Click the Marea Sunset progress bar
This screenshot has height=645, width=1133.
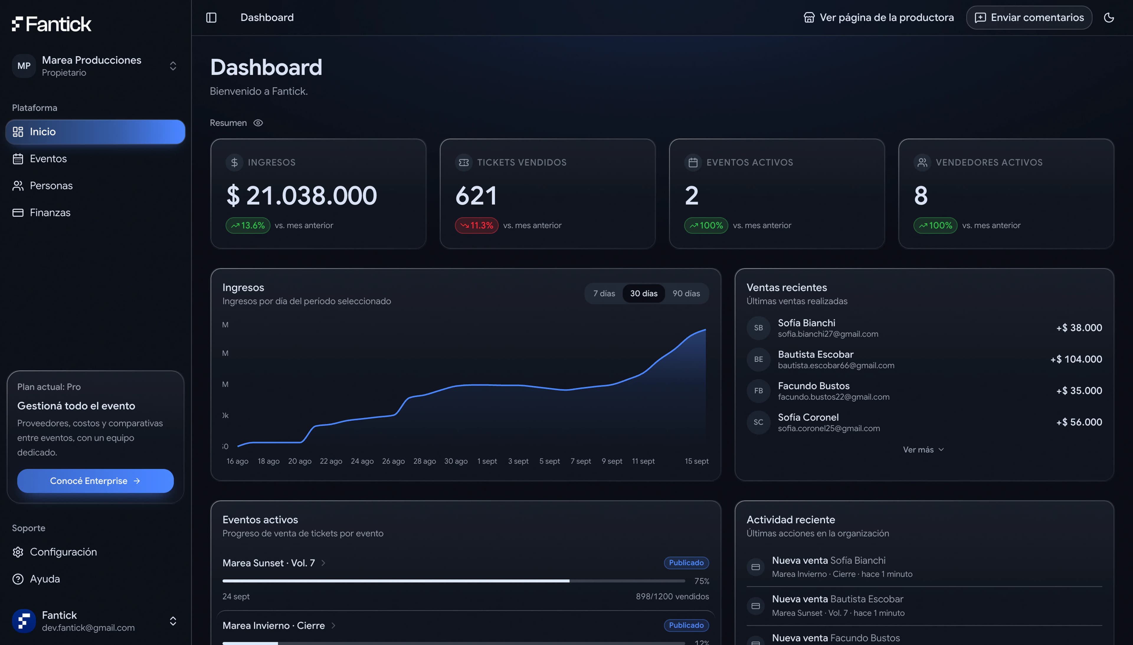tap(454, 581)
